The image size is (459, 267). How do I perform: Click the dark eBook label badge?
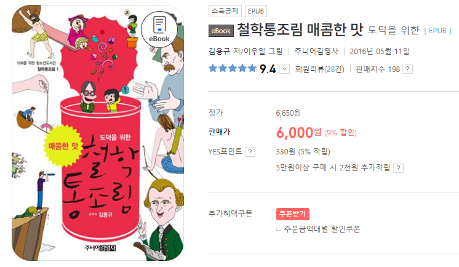coord(221,31)
